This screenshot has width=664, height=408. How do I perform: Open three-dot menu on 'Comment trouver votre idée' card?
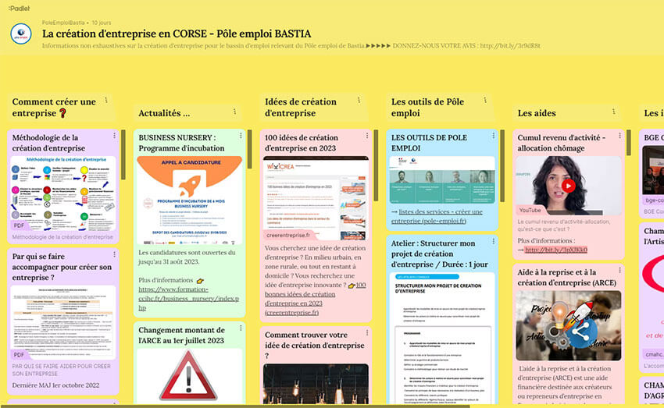[x=366, y=333]
